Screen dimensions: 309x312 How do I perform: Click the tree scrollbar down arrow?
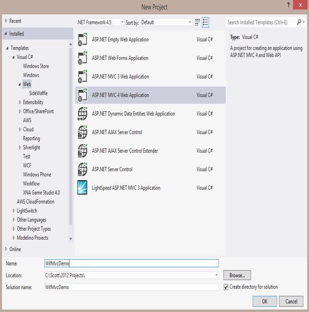pos(70,239)
